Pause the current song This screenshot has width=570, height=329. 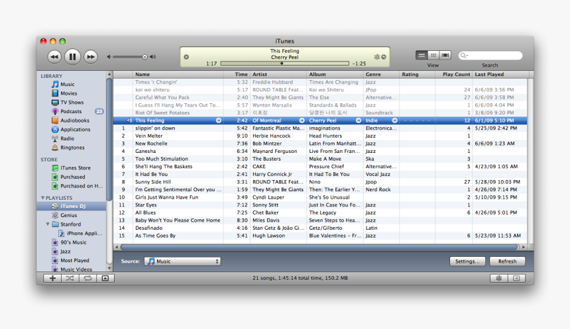point(72,57)
